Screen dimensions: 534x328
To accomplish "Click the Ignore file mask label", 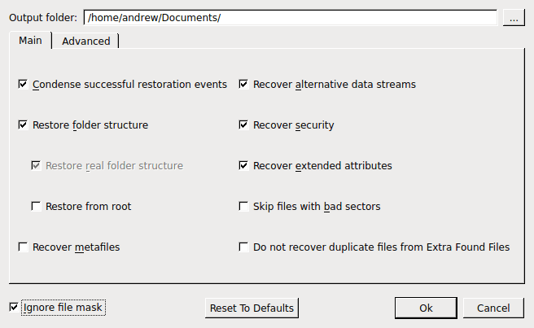I will pos(63,308).
